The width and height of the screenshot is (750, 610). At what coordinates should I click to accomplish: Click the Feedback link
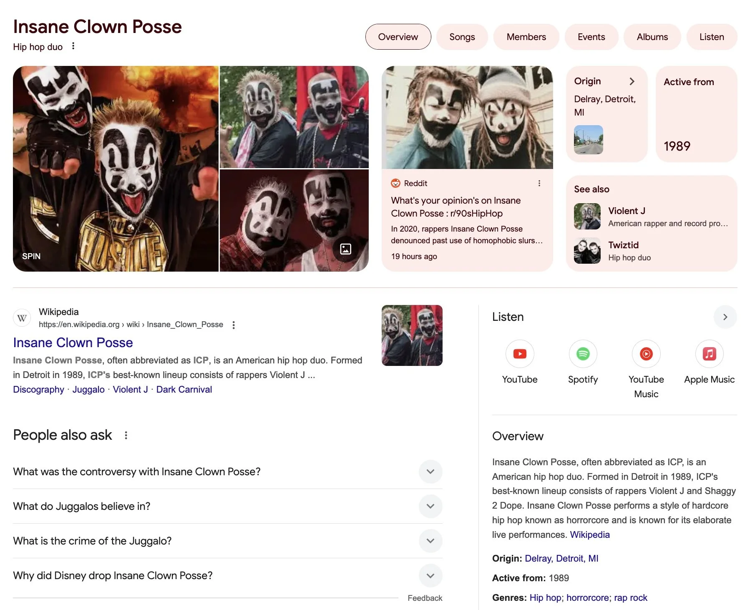tap(425, 598)
